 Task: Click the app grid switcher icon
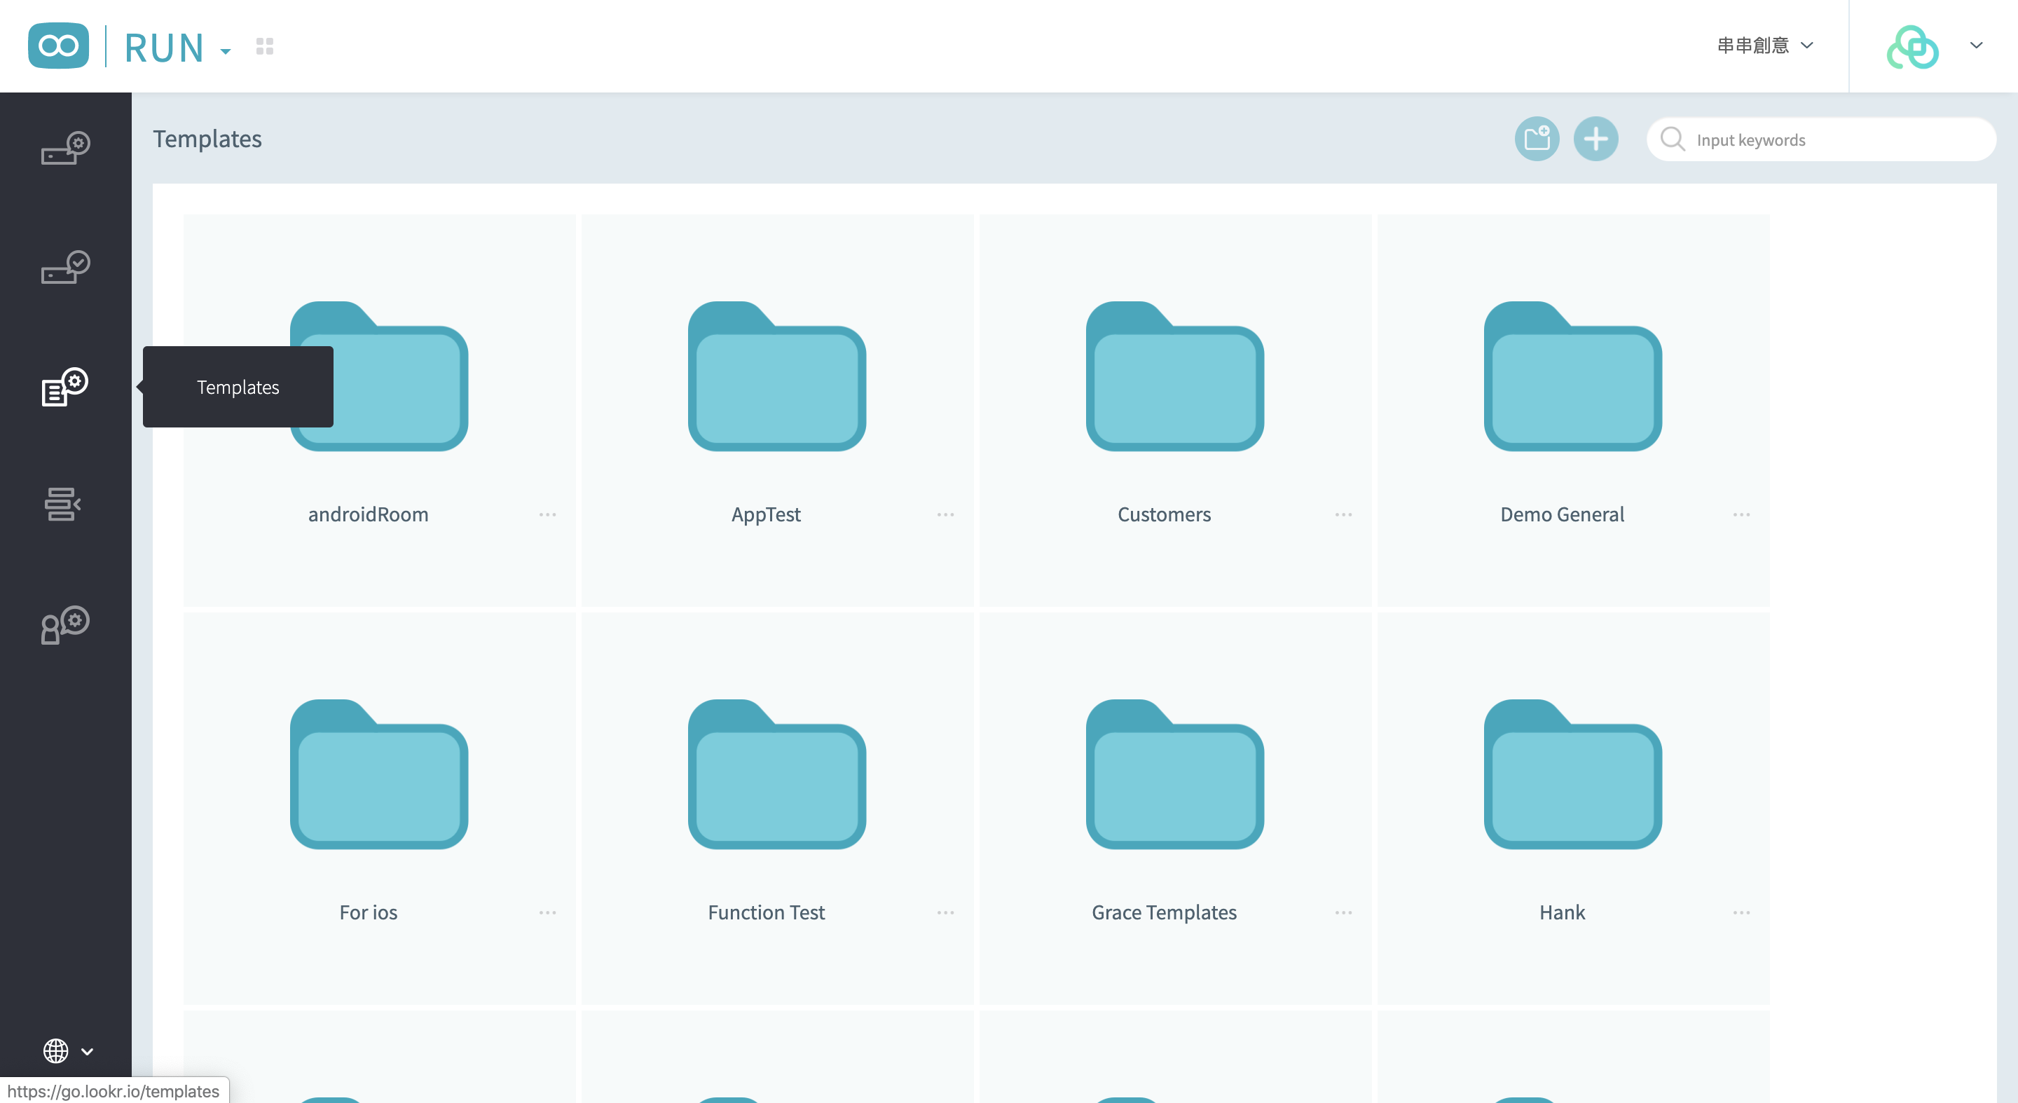tap(265, 47)
